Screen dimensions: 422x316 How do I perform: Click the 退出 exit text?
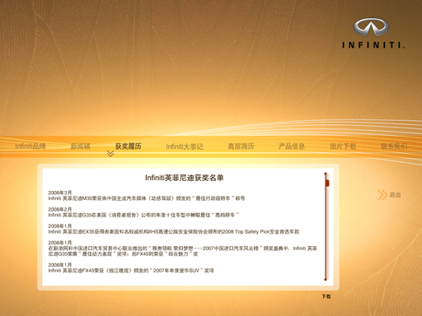pyautogui.click(x=395, y=195)
